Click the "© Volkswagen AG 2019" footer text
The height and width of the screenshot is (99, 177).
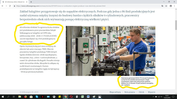point(29,92)
